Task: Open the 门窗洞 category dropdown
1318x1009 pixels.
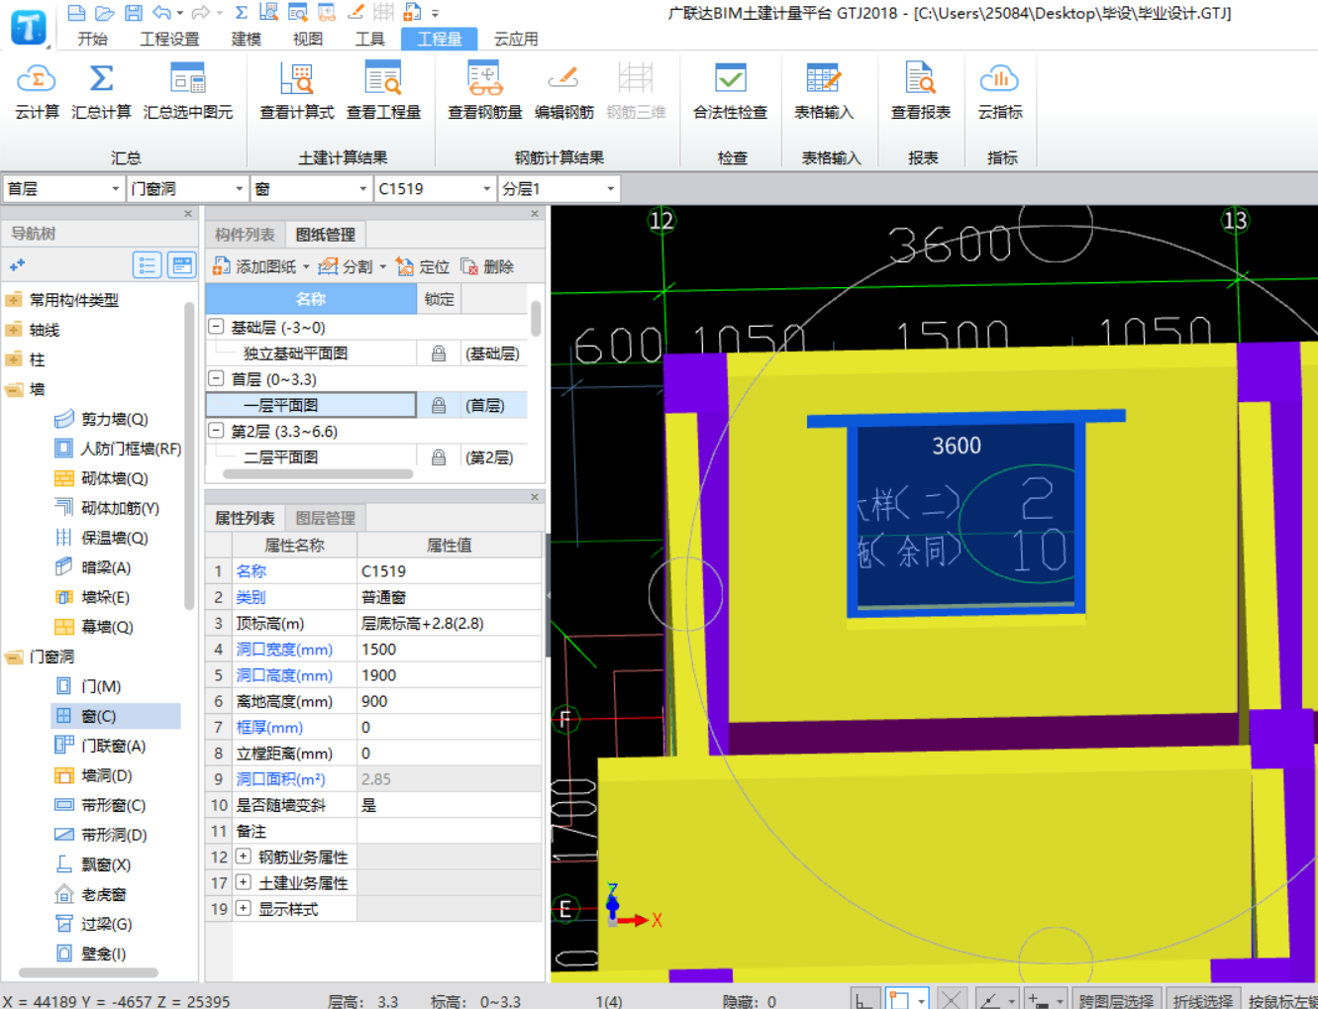Action: (x=187, y=188)
